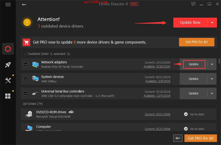Open Available: 12/4/2018 driver details link
The width and height of the screenshot is (221, 145).
157,96
